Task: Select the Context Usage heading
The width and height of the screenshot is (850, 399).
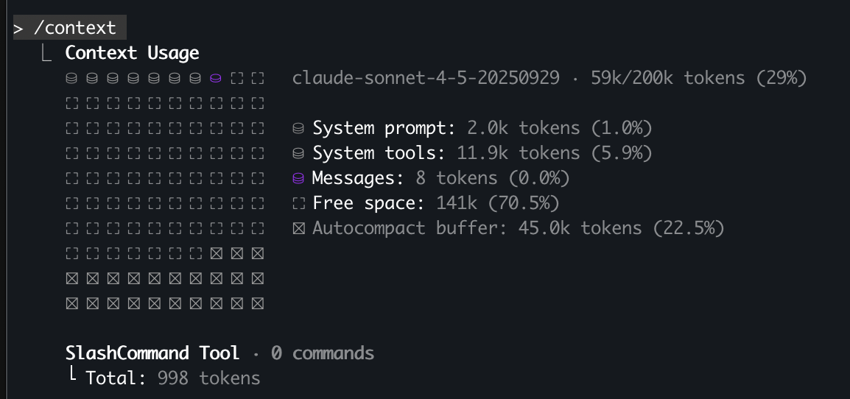Action: click(132, 53)
